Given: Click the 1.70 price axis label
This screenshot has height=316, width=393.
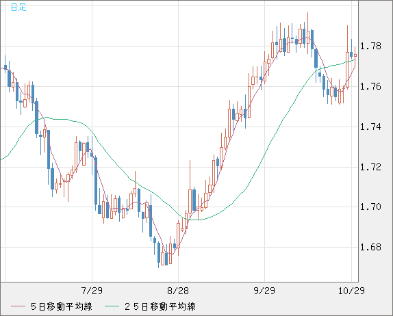Looking at the screenshot, I should pyautogui.click(x=370, y=207).
